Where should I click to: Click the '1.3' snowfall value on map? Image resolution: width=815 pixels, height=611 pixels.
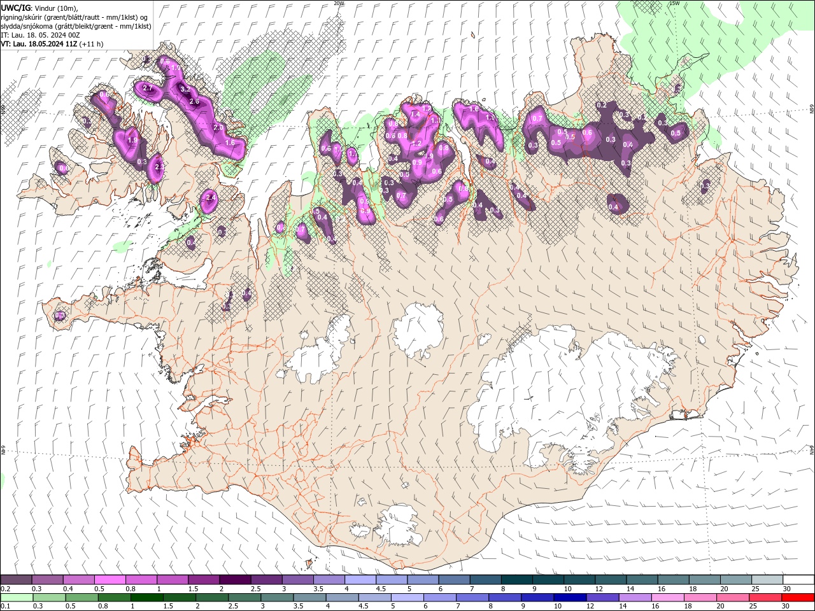coord(490,118)
